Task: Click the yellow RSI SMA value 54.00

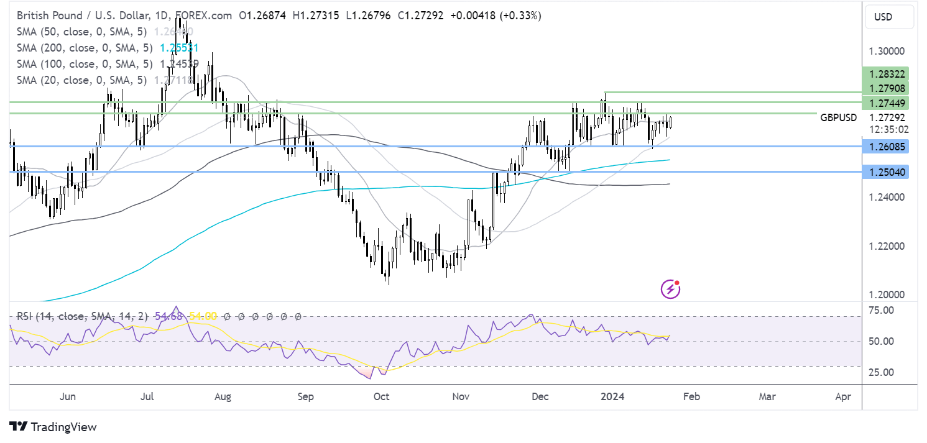Action: (x=203, y=316)
